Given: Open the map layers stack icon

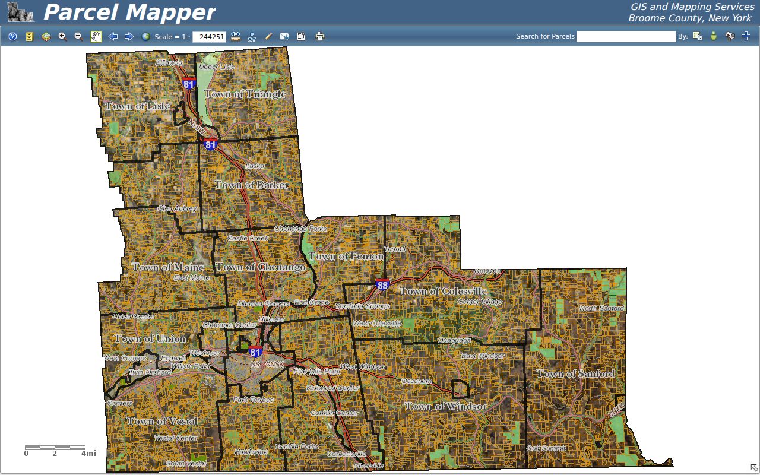Looking at the screenshot, I should click(46, 37).
